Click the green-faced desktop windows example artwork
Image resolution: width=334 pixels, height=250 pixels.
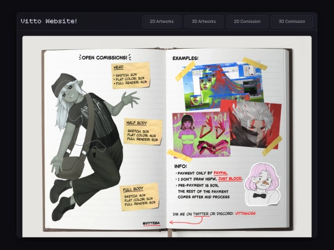(223, 85)
